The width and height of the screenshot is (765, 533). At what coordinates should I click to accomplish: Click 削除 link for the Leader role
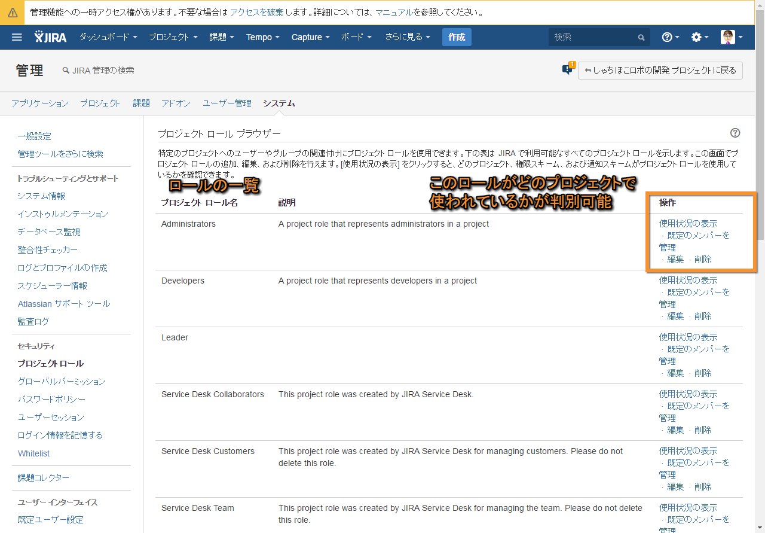tap(703, 373)
